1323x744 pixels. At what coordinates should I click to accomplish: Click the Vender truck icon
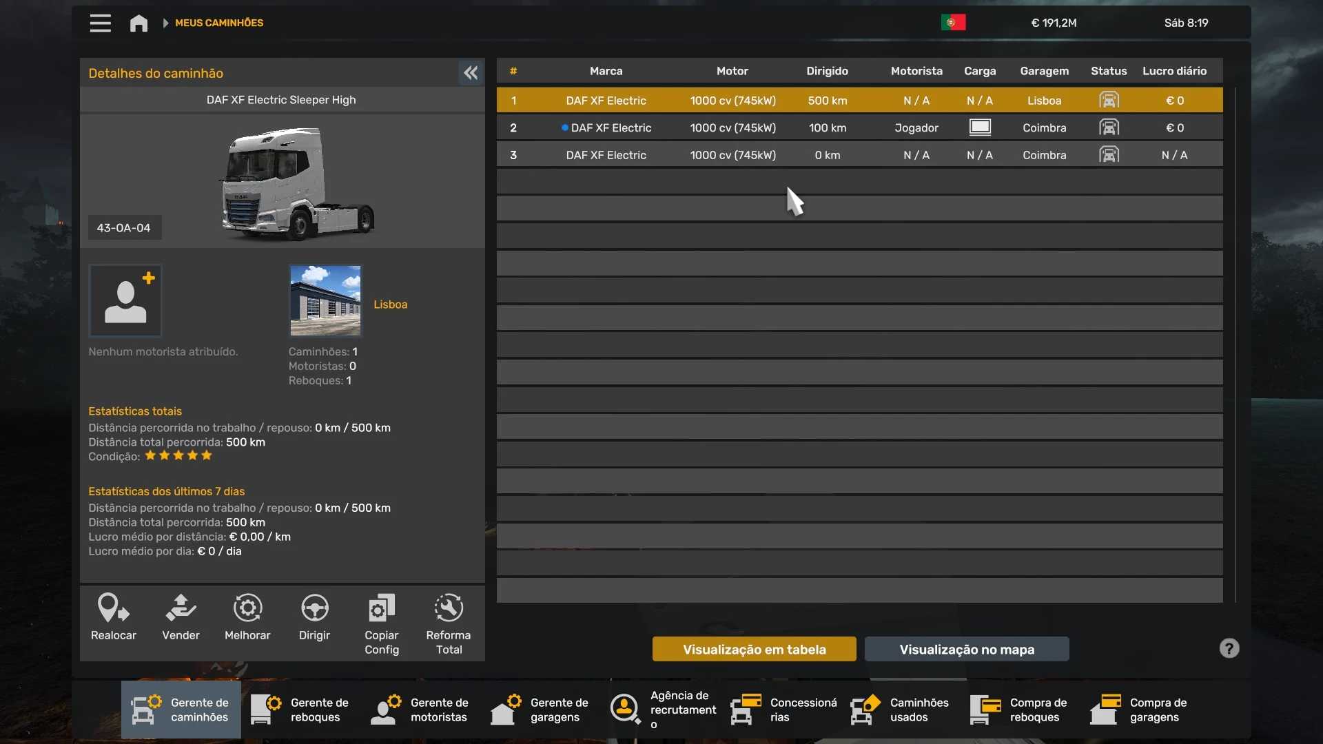tap(181, 609)
